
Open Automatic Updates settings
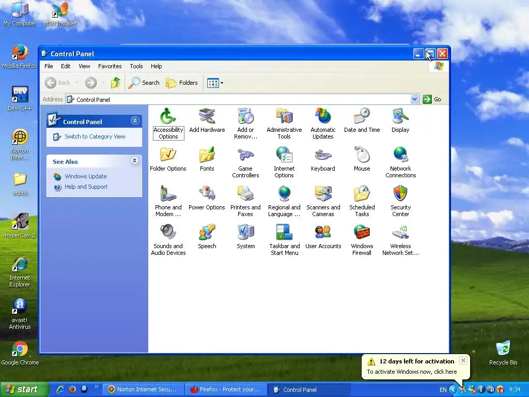(x=323, y=124)
